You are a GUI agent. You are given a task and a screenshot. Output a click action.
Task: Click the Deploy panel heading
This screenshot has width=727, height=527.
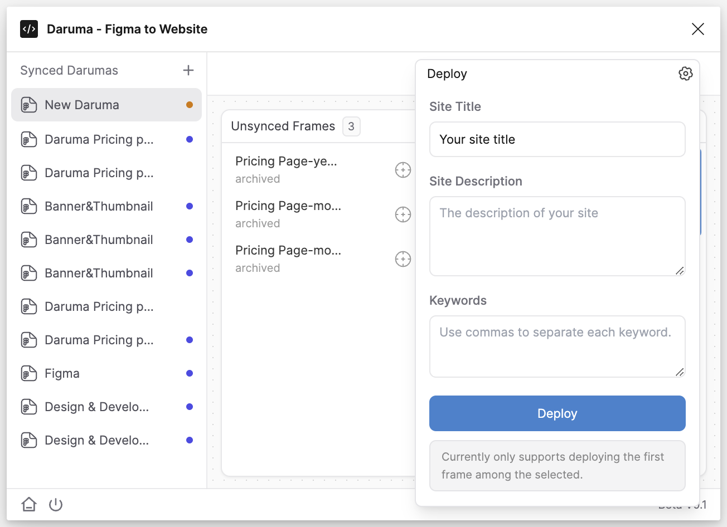[x=447, y=74]
